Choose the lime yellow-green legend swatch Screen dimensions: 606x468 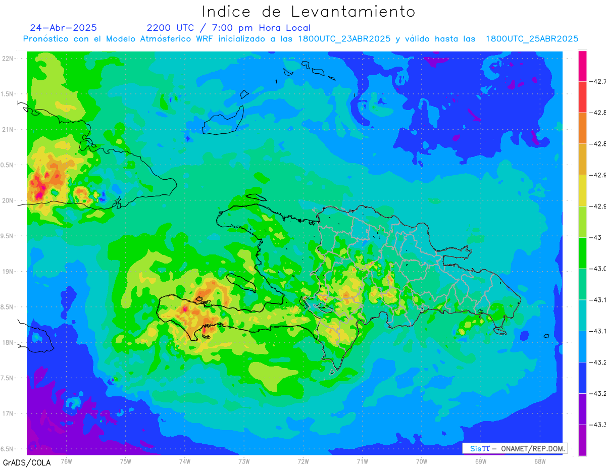[582, 222]
